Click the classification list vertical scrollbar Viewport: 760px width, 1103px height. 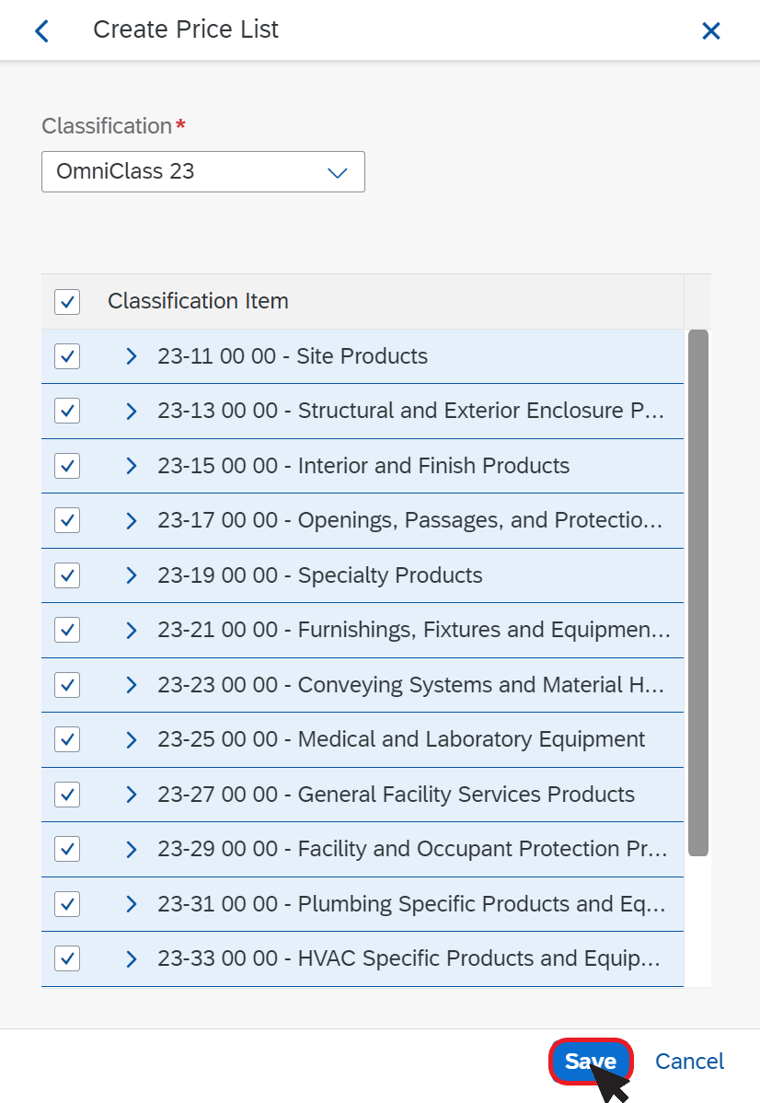coord(697,592)
